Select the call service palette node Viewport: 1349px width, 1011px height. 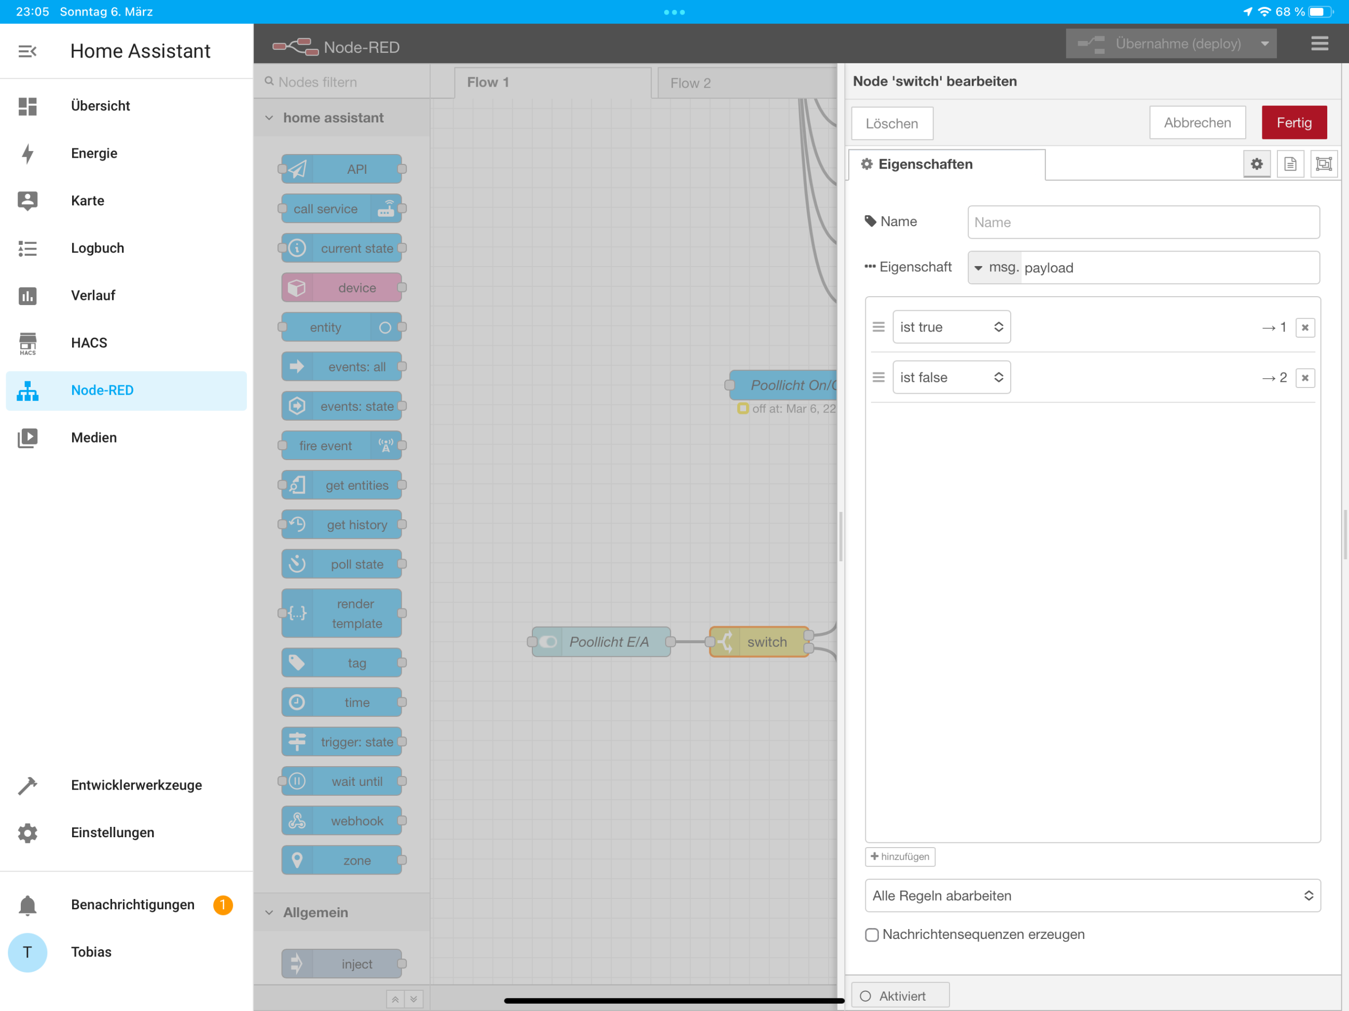pos(341,209)
